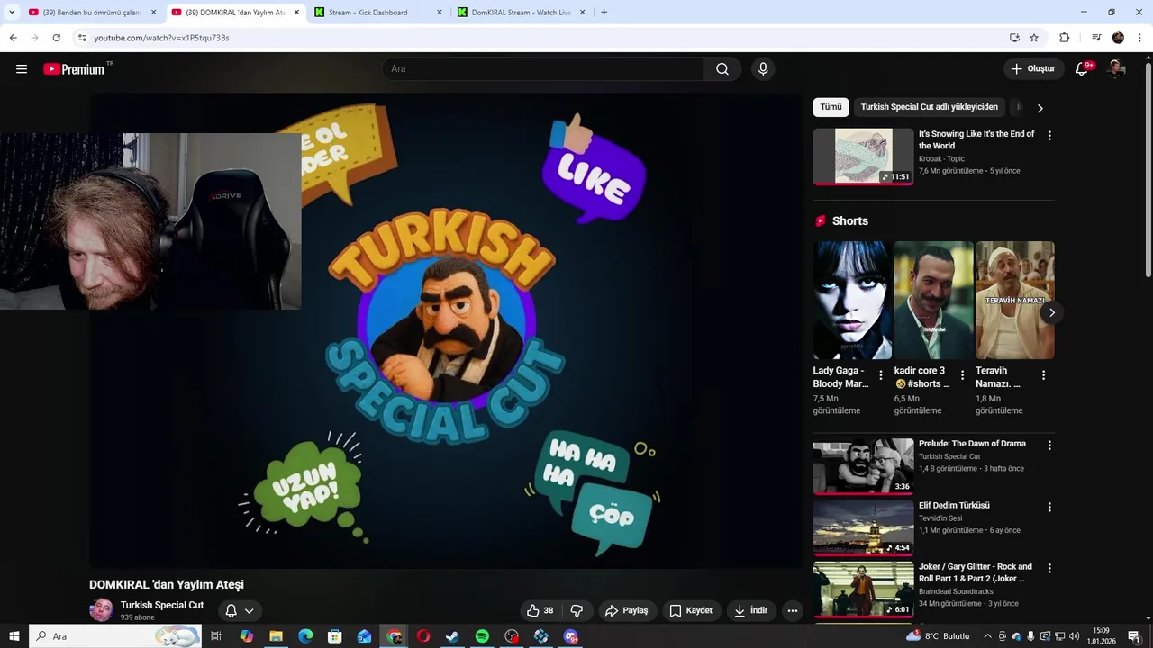Viewport: 1153px width, 648px height.
Task: Open Prelude: The Dawn of Drama thumbnail
Action: click(x=863, y=466)
